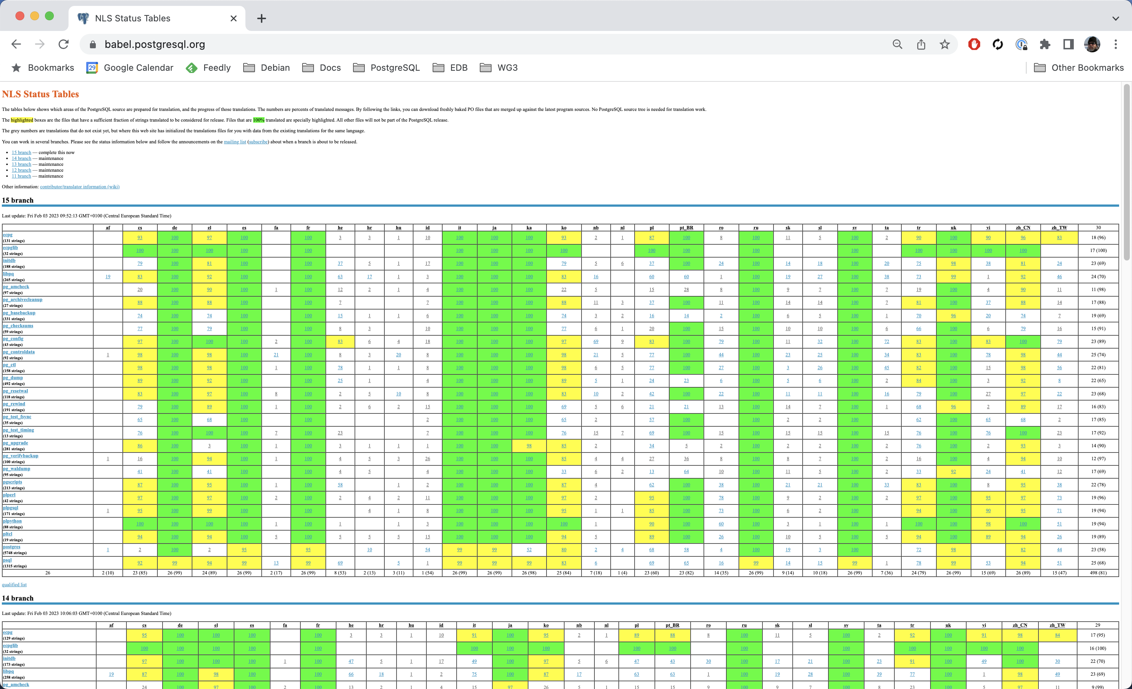Expand the tab search chevron
The width and height of the screenshot is (1132, 689).
point(1115,18)
